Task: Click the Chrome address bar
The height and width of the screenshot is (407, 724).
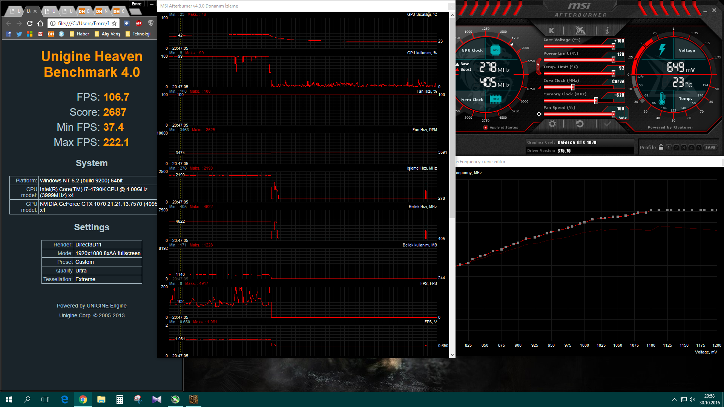Action: (83, 23)
